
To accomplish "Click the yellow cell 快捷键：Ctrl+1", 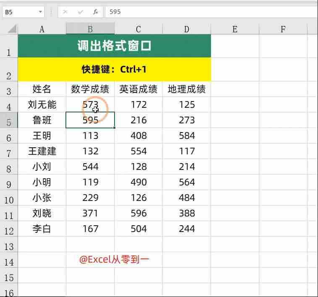I will [x=115, y=70].
